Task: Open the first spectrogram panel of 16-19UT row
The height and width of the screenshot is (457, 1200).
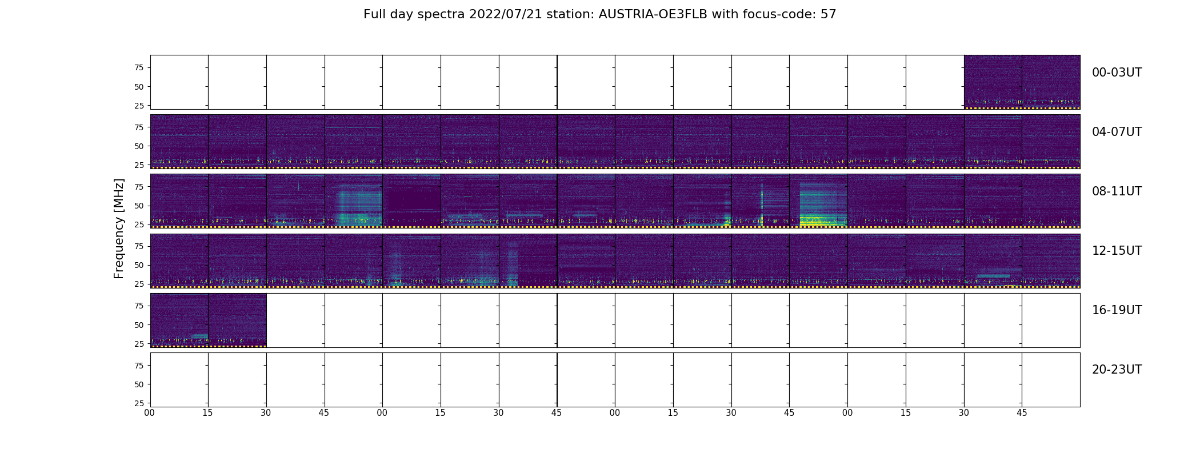Action: click(179, 320)
